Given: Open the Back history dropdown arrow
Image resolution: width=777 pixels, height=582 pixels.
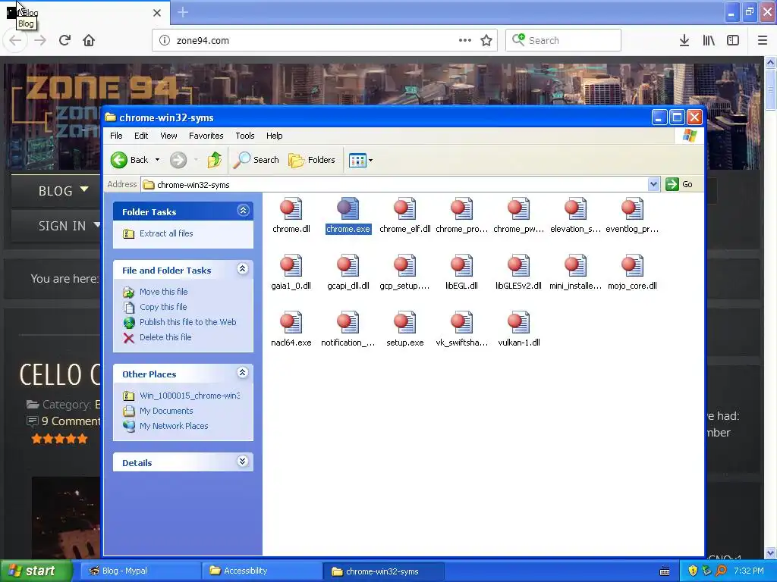Looking at the screenshot, I should pos(157,160).
